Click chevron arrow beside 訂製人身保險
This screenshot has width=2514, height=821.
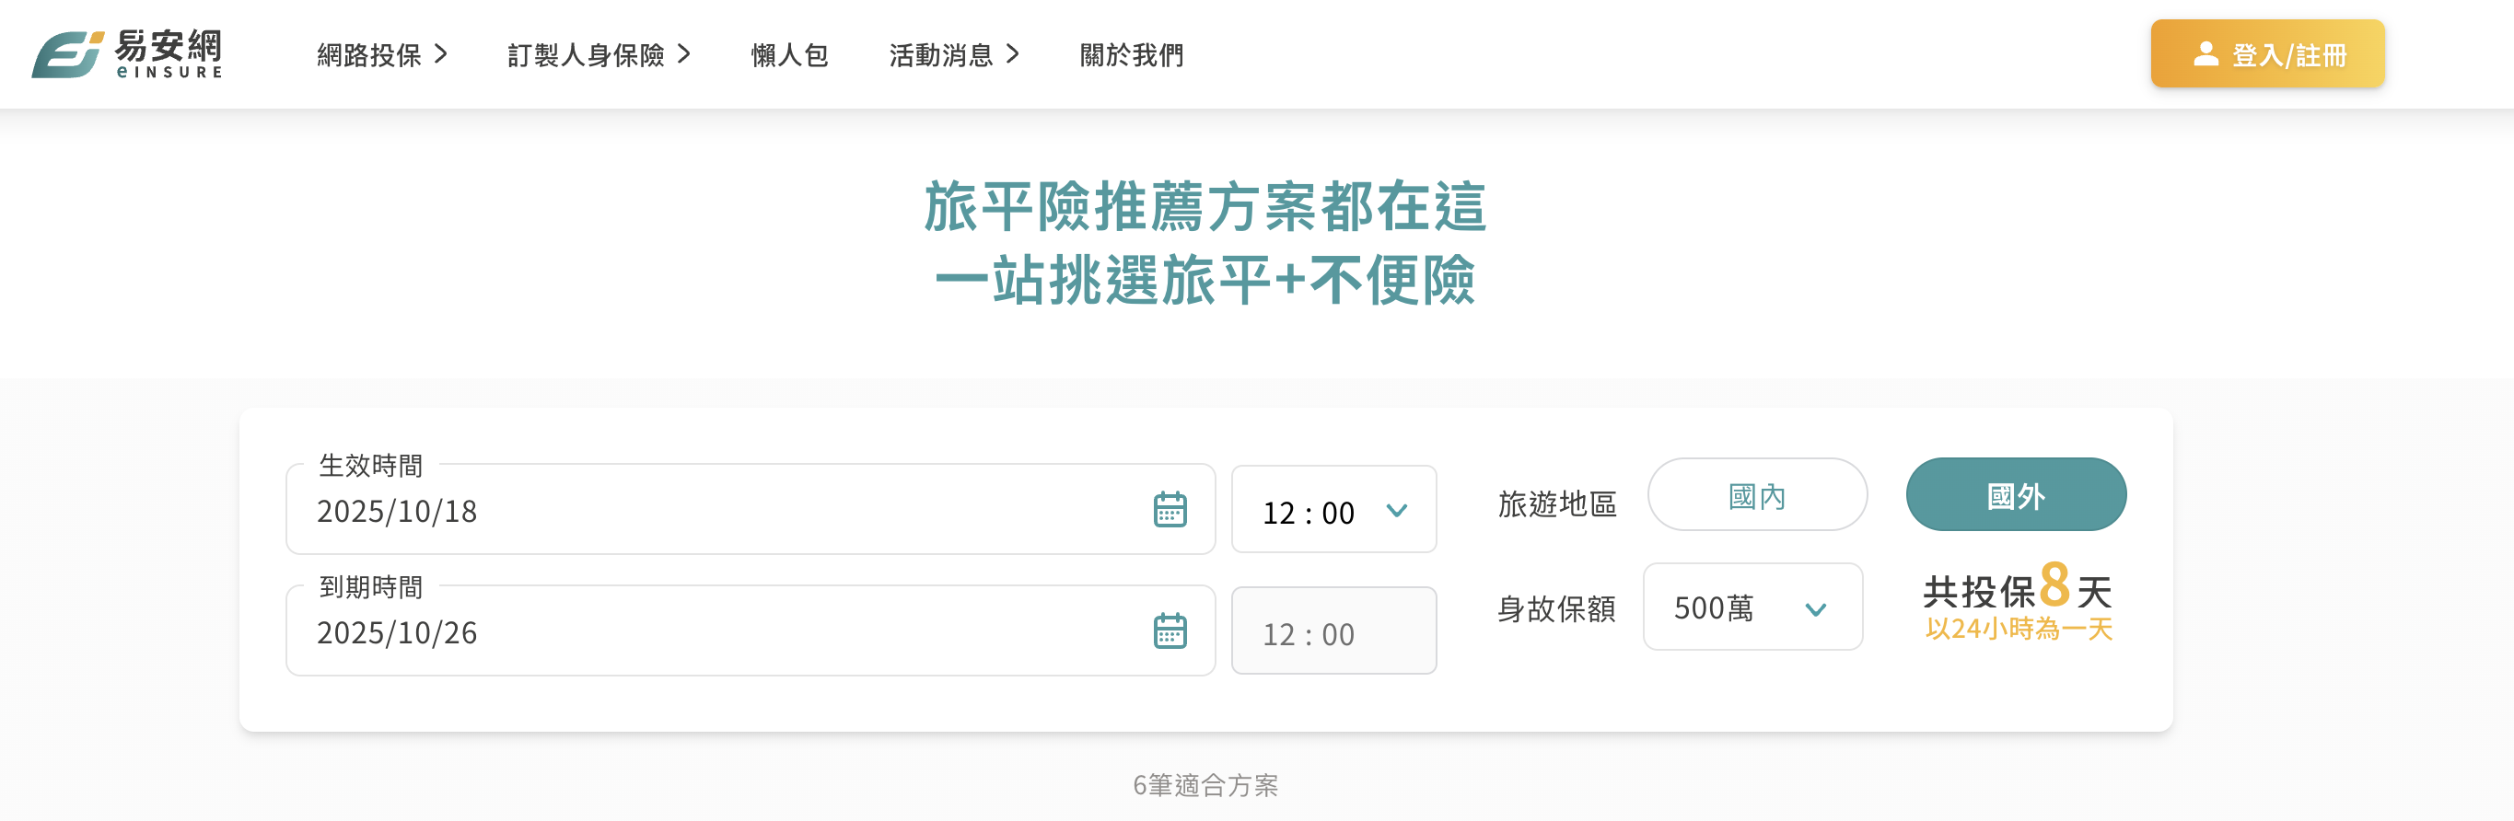pos(684,54)
